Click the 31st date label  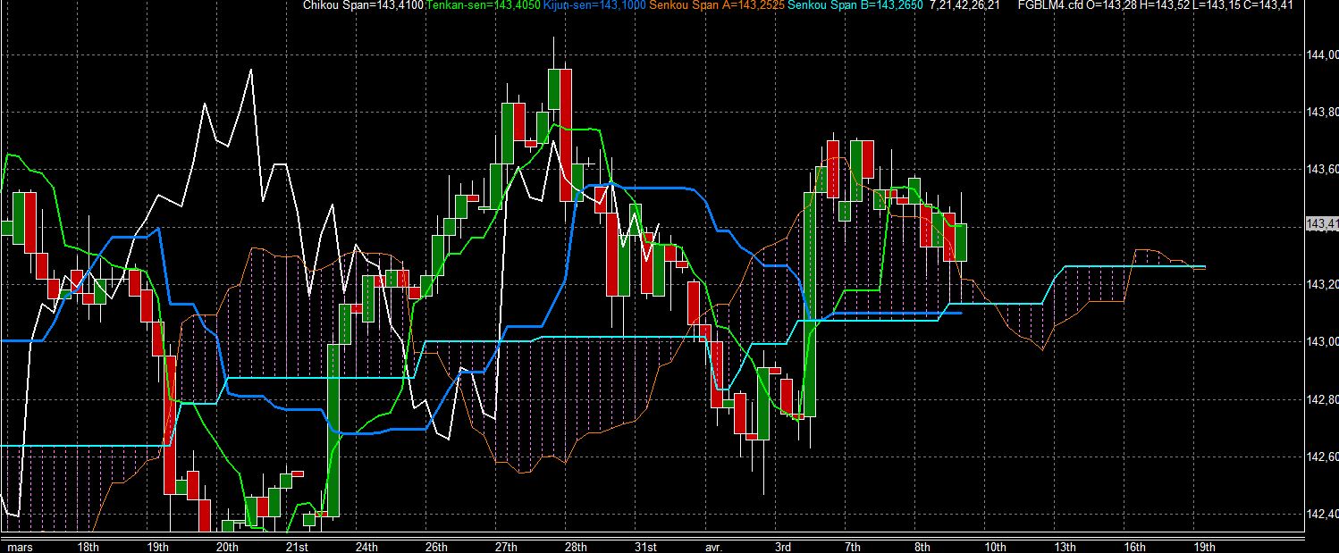(x=645, y=547)
